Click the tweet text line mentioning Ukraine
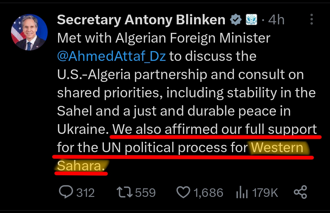This screenshot has height=213, width=330. [82, 130]
